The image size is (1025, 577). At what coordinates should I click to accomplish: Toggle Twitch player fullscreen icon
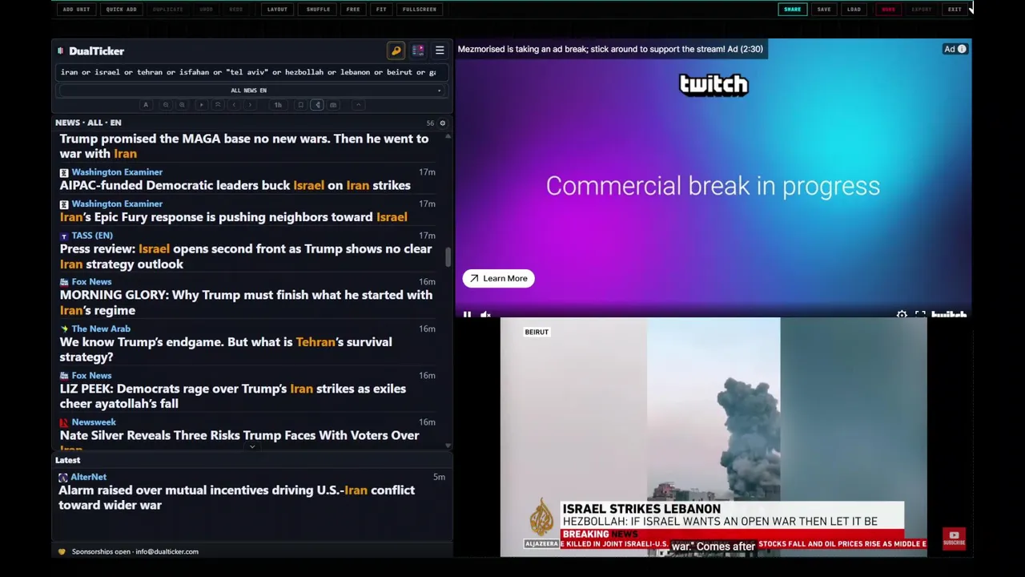tap(920, 315)
